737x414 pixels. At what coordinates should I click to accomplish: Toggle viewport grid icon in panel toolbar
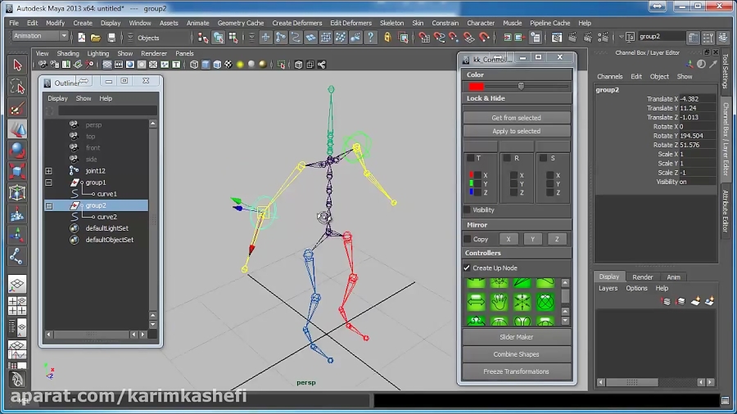point(107,65)
